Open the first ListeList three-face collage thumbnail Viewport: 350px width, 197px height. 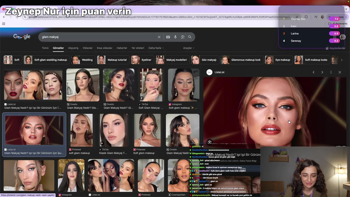tap(33, 85)
